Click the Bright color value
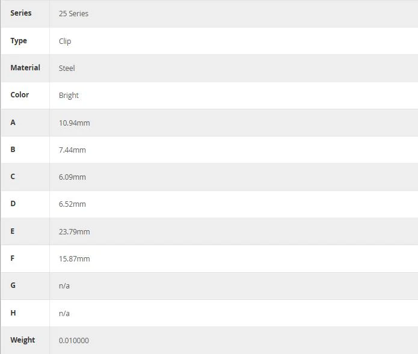 [69, 96]
